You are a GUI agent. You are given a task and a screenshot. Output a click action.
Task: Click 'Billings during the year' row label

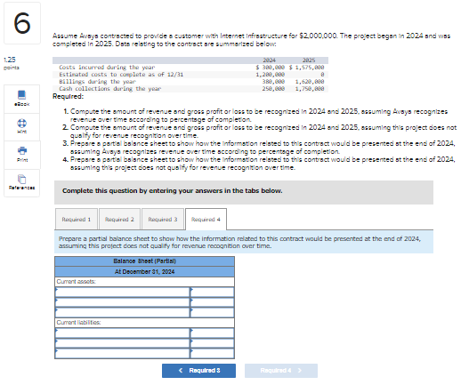[98, 82]
